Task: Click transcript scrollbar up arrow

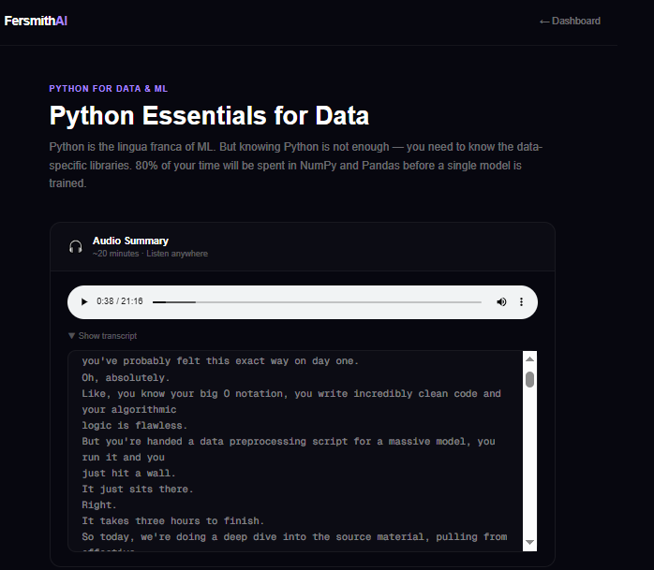Action: click(x=529, y=359)
